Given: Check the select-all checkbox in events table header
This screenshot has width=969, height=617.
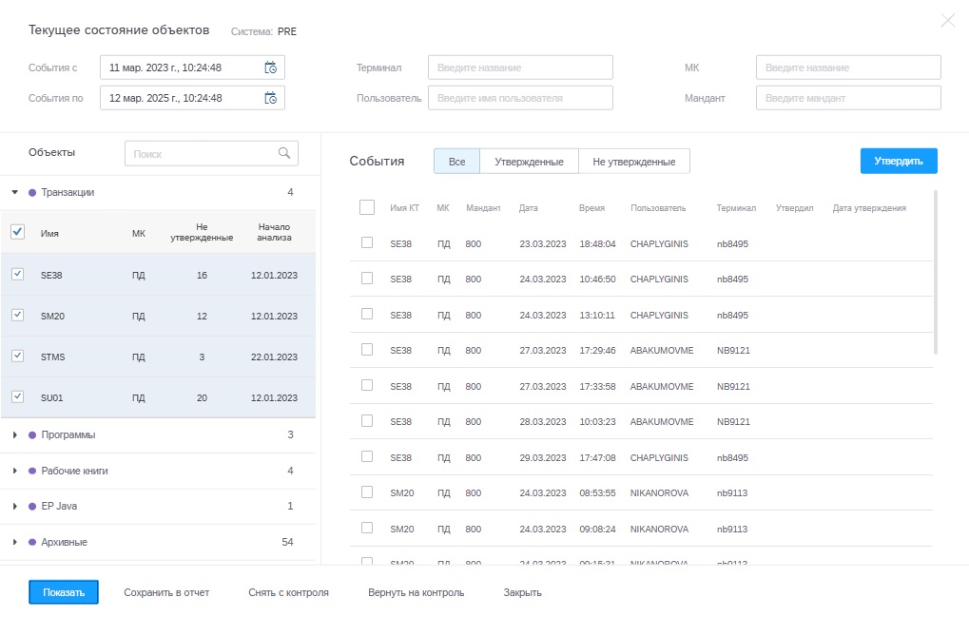Looking at the screenshot, I should [x=367, y=207].
